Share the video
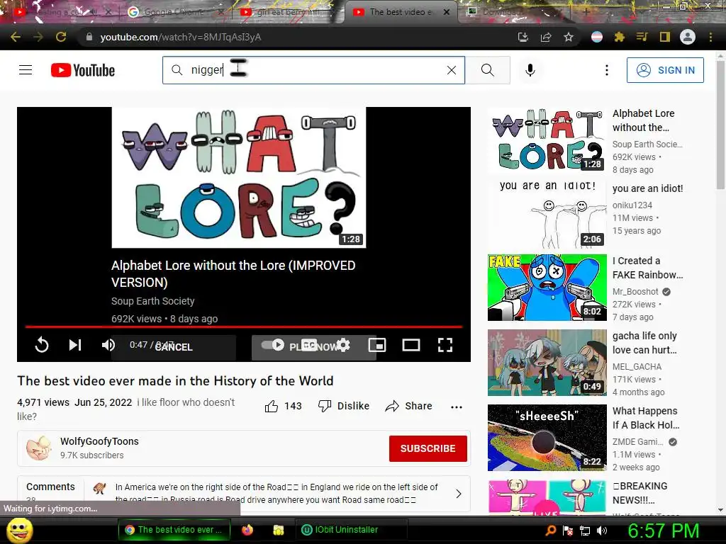 409,406
